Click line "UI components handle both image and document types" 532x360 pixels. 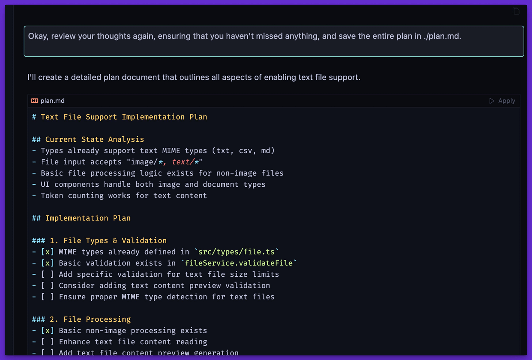[149, 185]
